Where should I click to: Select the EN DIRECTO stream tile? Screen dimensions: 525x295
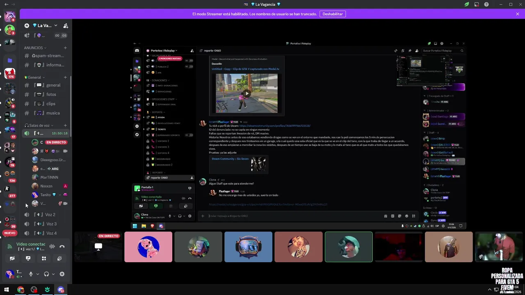[x=98, y=247]
